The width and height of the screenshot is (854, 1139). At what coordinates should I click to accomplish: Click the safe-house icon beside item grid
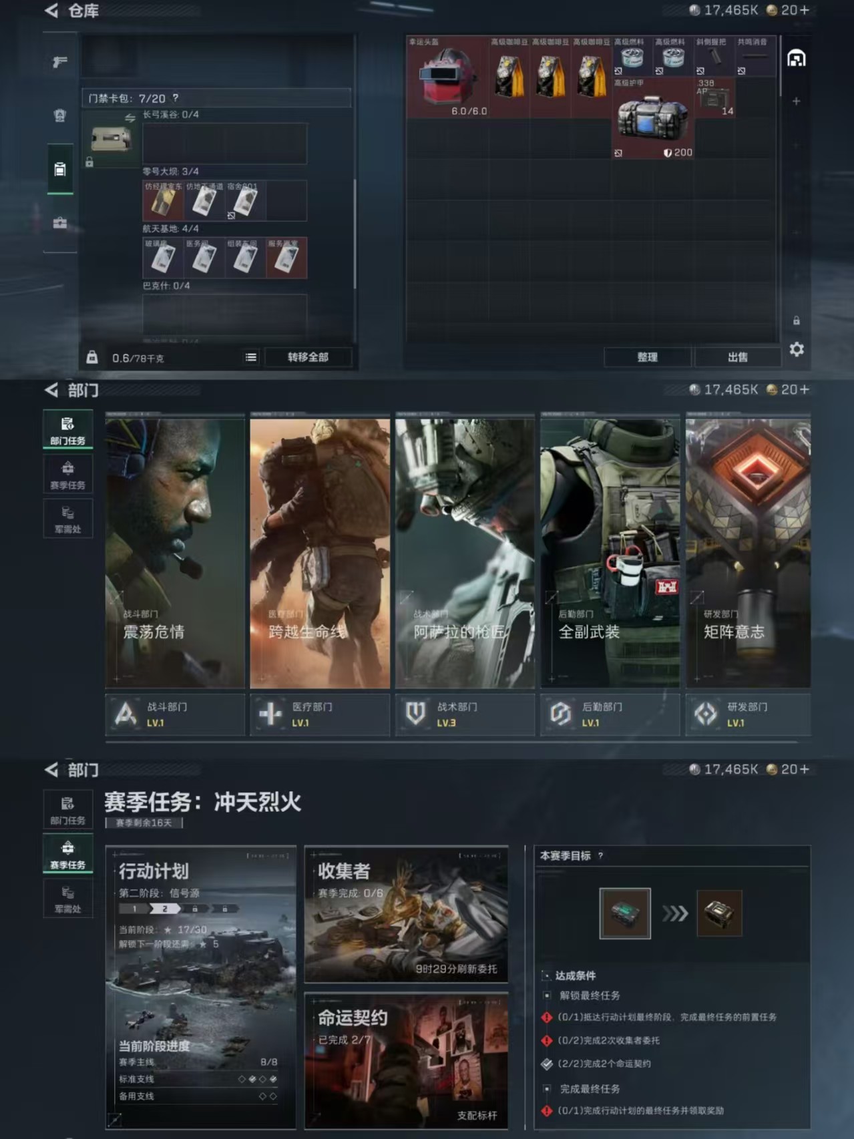click(796, 59)
